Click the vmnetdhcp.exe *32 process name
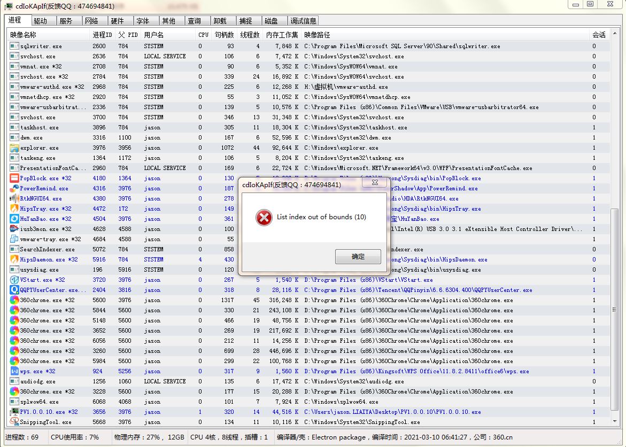This screenshot has width=626, height=447. pos(47,97)
